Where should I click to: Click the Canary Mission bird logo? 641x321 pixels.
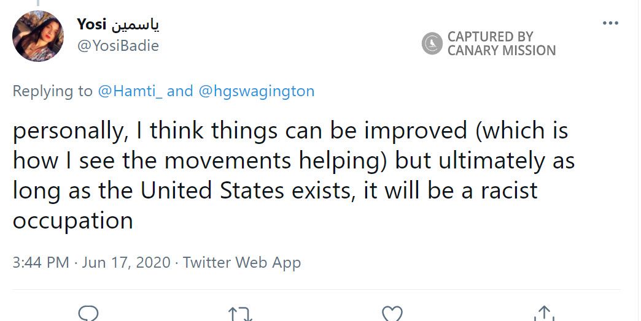[x=432, y=43]
